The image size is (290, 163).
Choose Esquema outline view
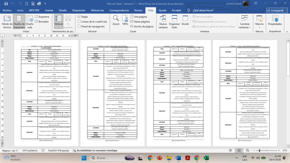click(42, 17)
